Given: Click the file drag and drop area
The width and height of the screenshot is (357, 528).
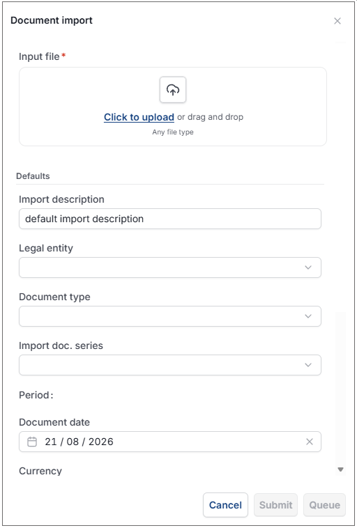Looking at the screenshot, I should pyautogui.click(x=173, y=107).
